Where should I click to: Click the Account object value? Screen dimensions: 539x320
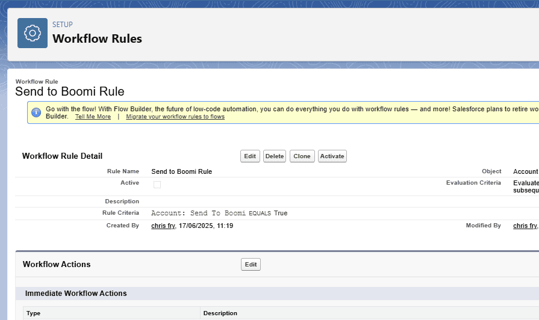[x=525, y=171]
